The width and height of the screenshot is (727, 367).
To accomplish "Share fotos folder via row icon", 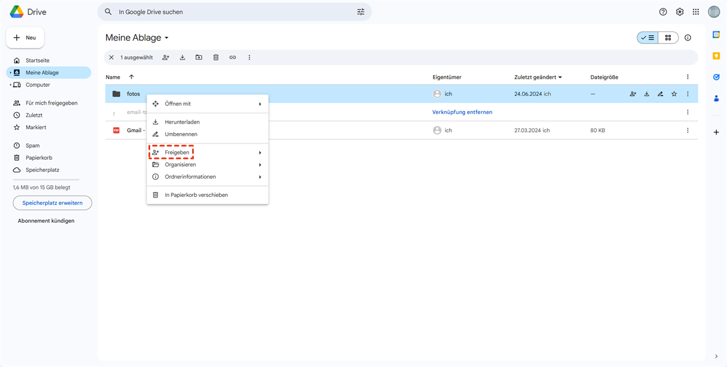I will point(633,94).
